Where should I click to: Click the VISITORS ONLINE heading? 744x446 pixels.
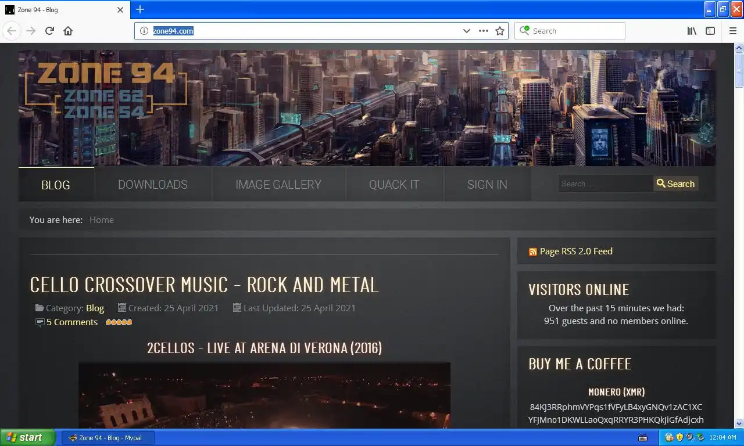(x=579, y=290)
